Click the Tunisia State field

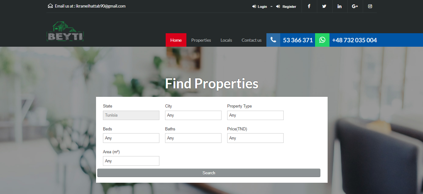[131, 115]
